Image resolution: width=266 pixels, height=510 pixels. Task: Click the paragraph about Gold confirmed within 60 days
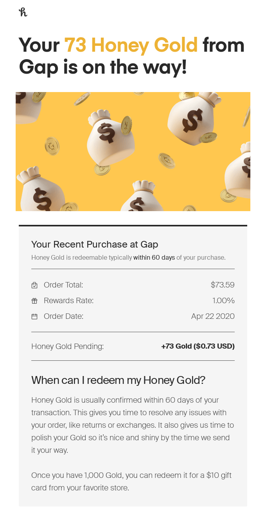point(131,425)
